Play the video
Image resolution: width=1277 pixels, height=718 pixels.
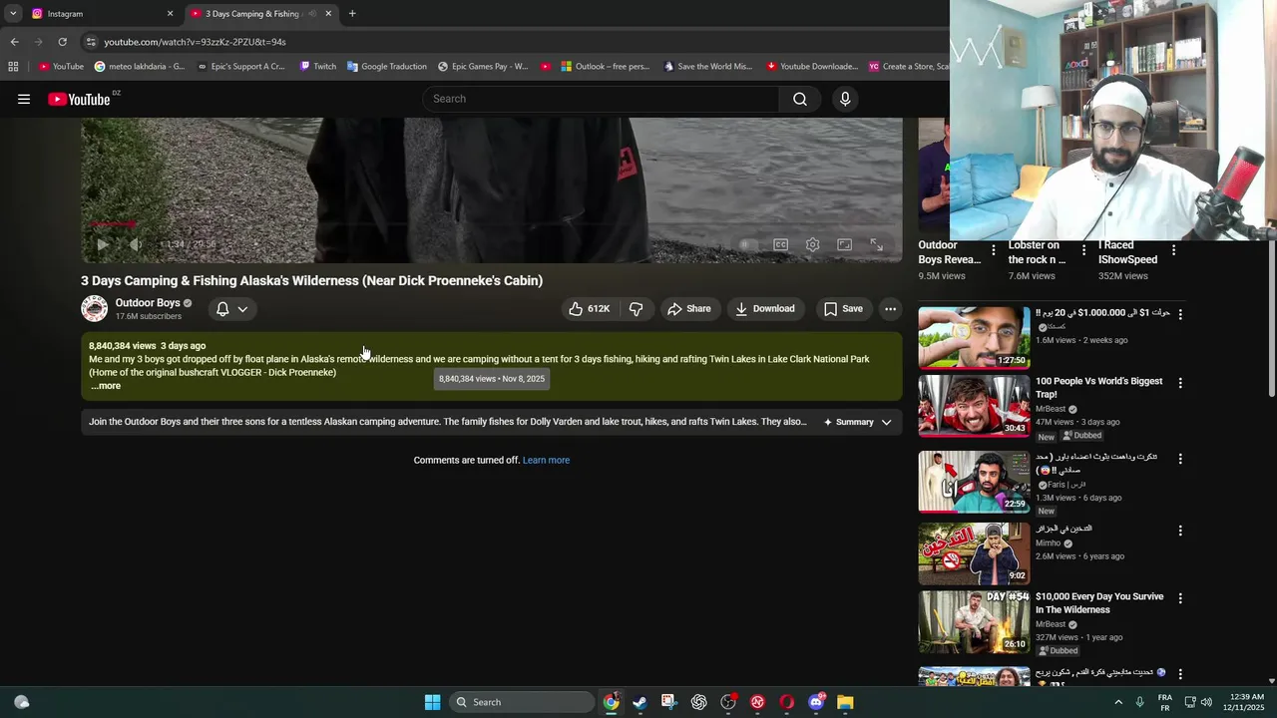(x=103, y=244)
